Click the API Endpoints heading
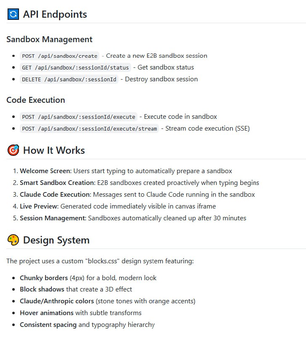Viewport: 306px width, 337px height. [x=55, y=14]
